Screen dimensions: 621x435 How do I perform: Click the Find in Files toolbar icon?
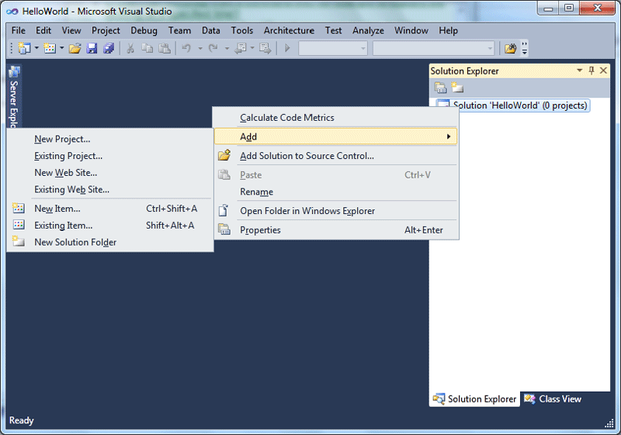(x=511, y=48)
